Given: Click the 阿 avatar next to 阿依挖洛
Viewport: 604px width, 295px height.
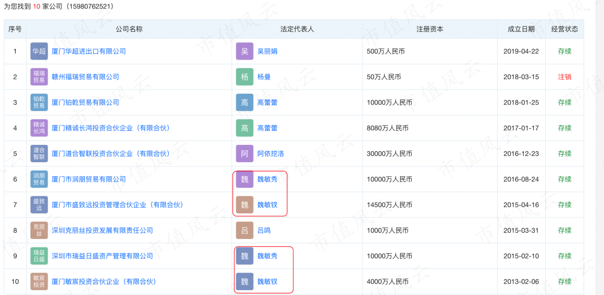Looking at the screenshot, I should tap(245, 153).
